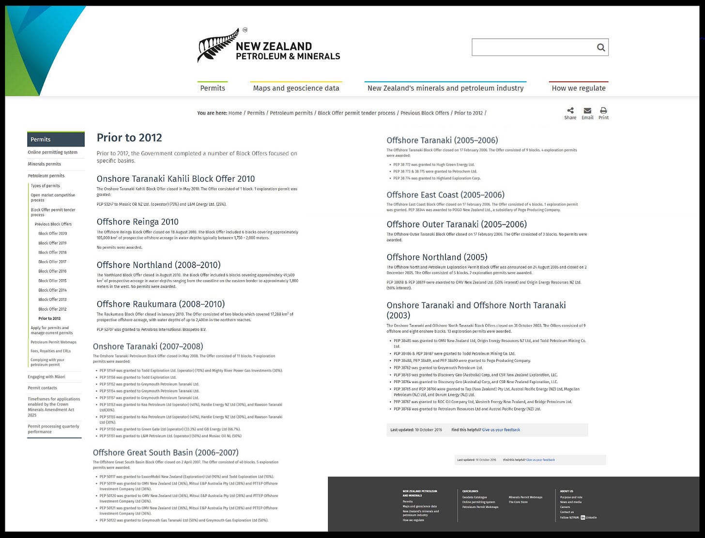Open Types of permits sidebar item
Viewport: 705px width, 538px height.
tap(46, 186)
